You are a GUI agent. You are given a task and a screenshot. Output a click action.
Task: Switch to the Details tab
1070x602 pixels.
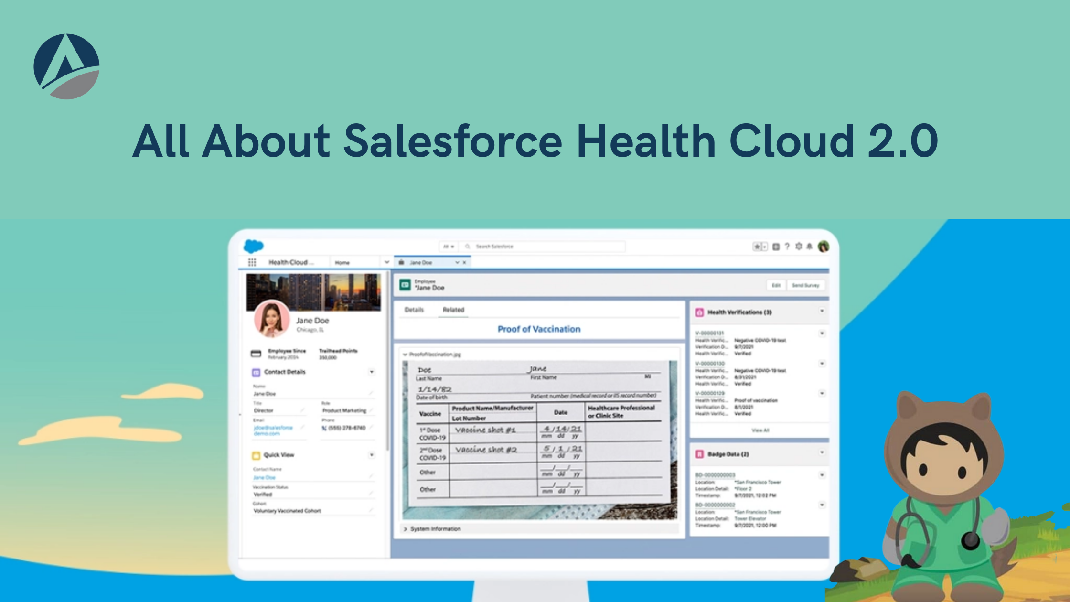point(414,310)
